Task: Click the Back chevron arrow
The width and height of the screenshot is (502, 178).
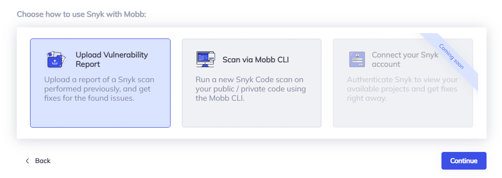Action: [27, 161]
